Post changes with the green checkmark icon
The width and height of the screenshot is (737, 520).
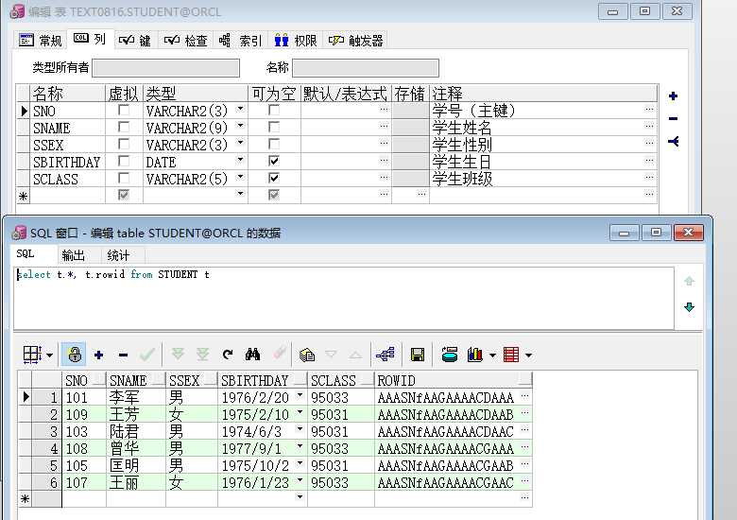147,355
